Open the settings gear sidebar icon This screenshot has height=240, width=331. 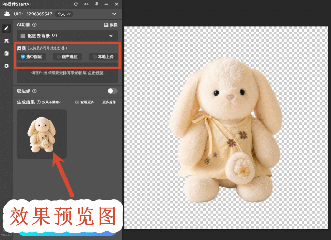[x=6, y=66]
